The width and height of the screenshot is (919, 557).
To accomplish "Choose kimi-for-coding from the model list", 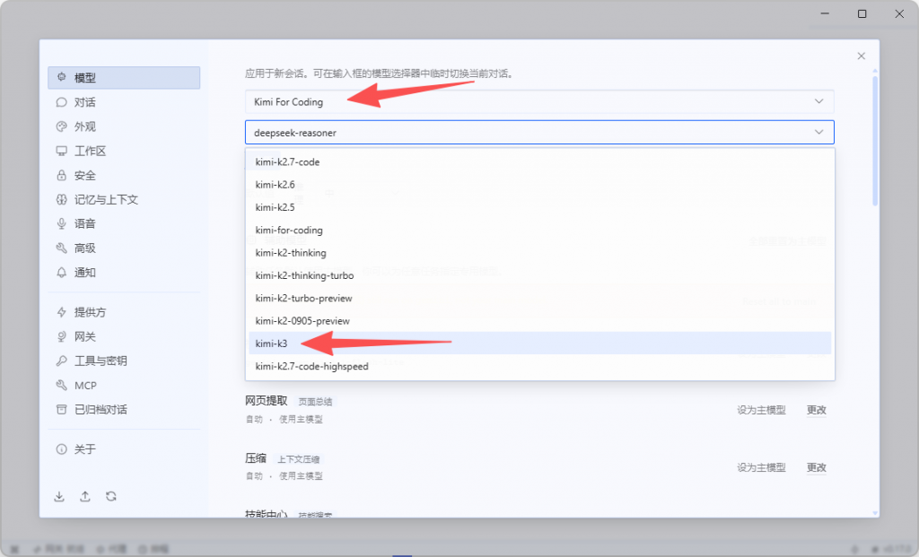I will coord(539,231).
